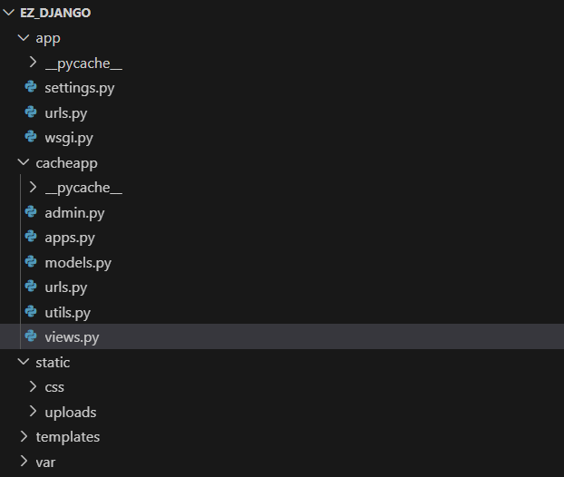The height and width of the screenshot is (477, 564).
Task: Click Python icon next to views.py
Action: point(32,337)
